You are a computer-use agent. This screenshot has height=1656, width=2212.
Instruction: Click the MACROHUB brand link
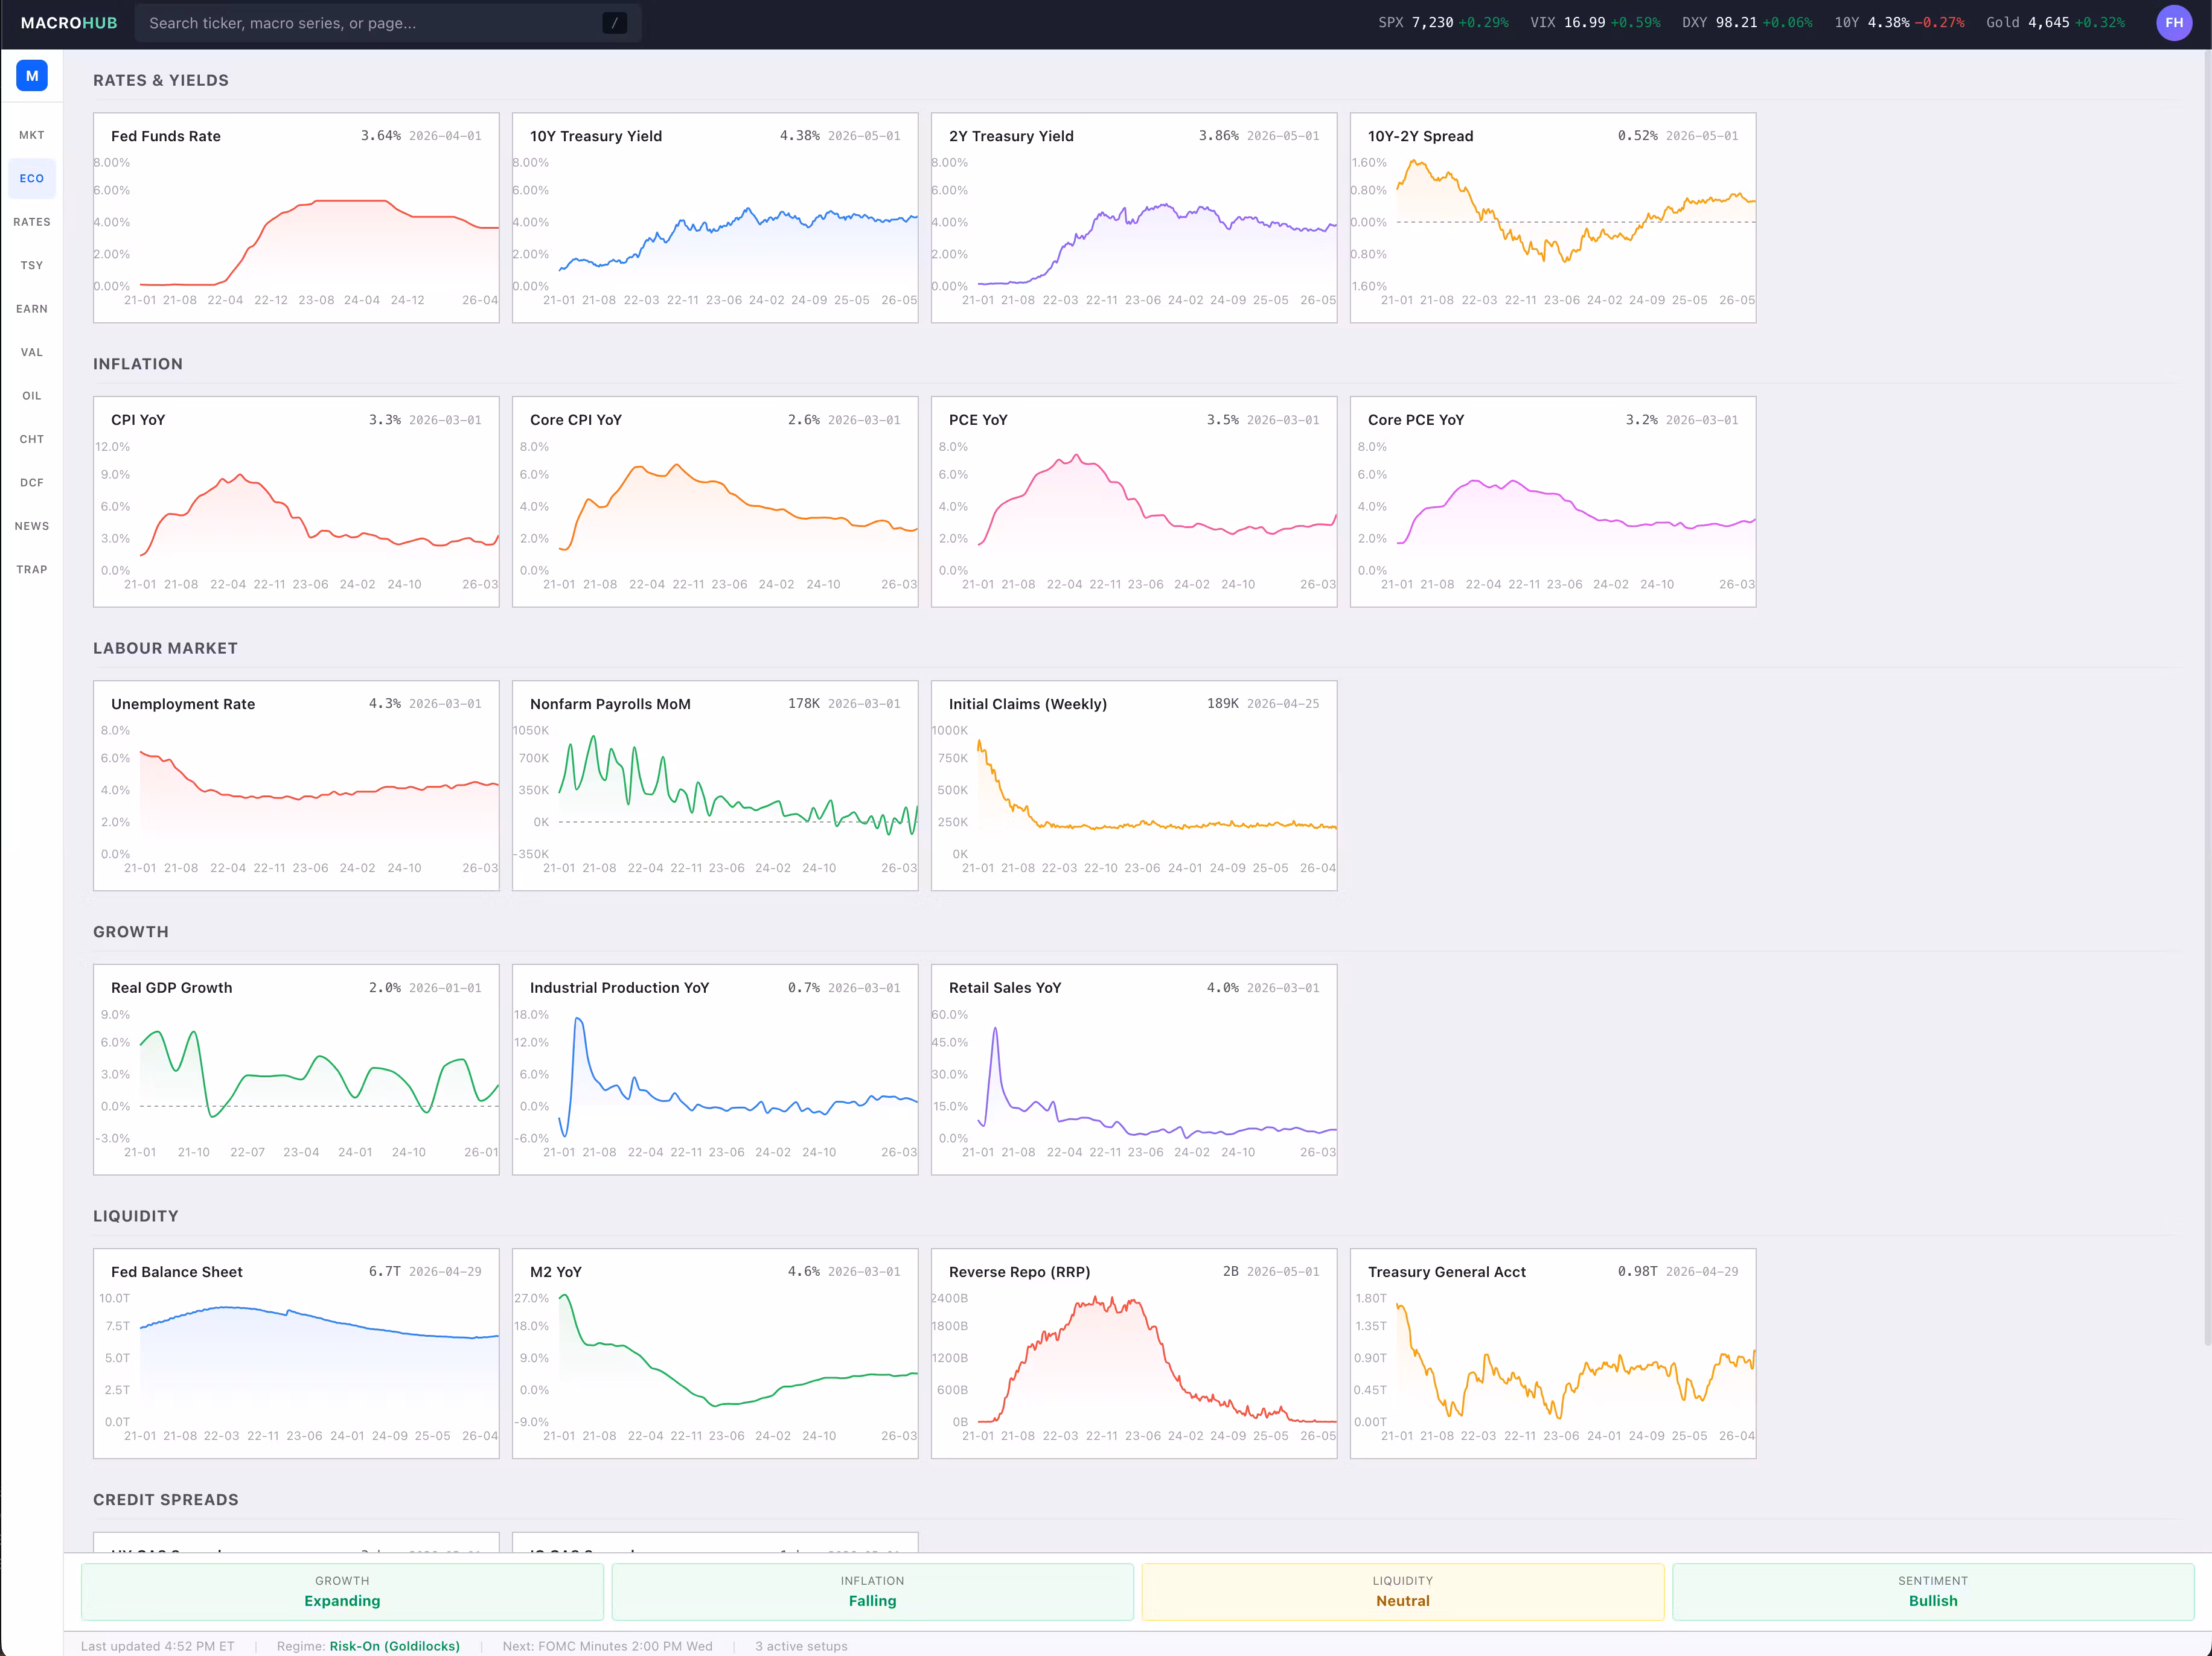click(x=69, y=23)
